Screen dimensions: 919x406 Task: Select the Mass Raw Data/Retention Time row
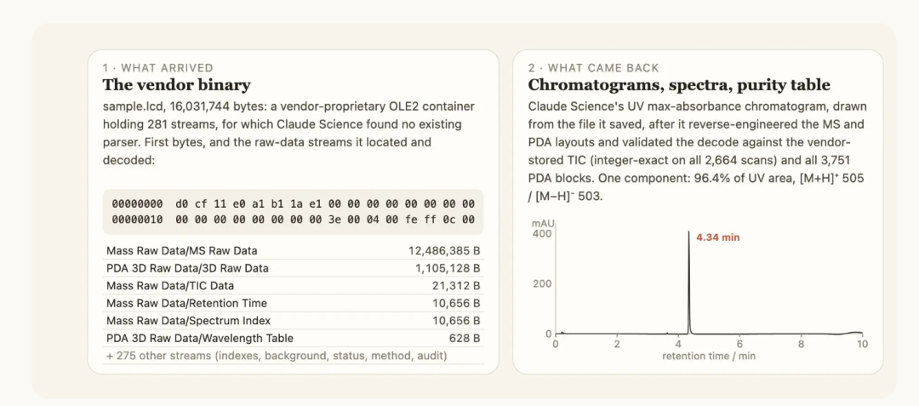293,303
